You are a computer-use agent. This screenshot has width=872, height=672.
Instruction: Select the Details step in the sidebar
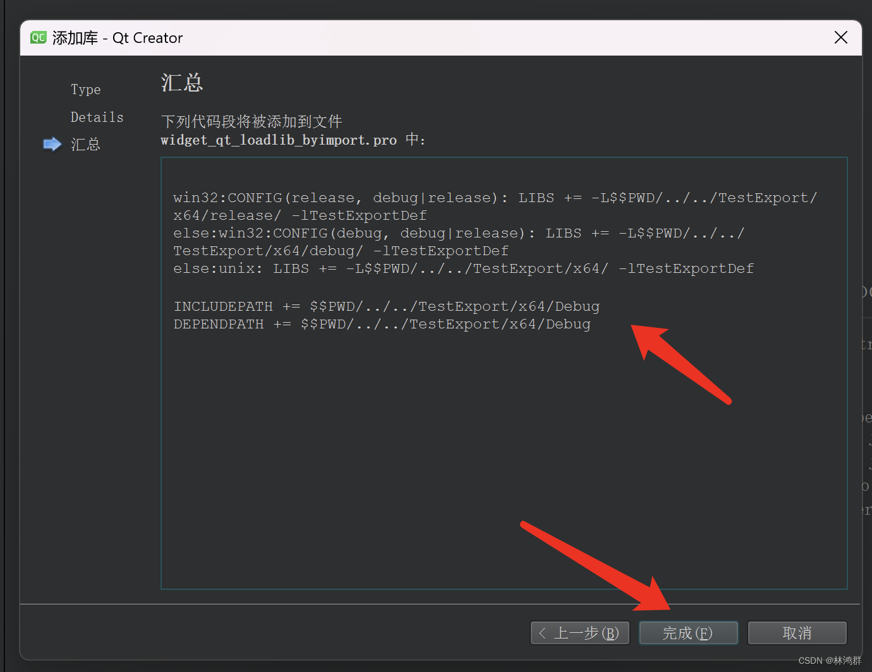(x=97, y=116)
